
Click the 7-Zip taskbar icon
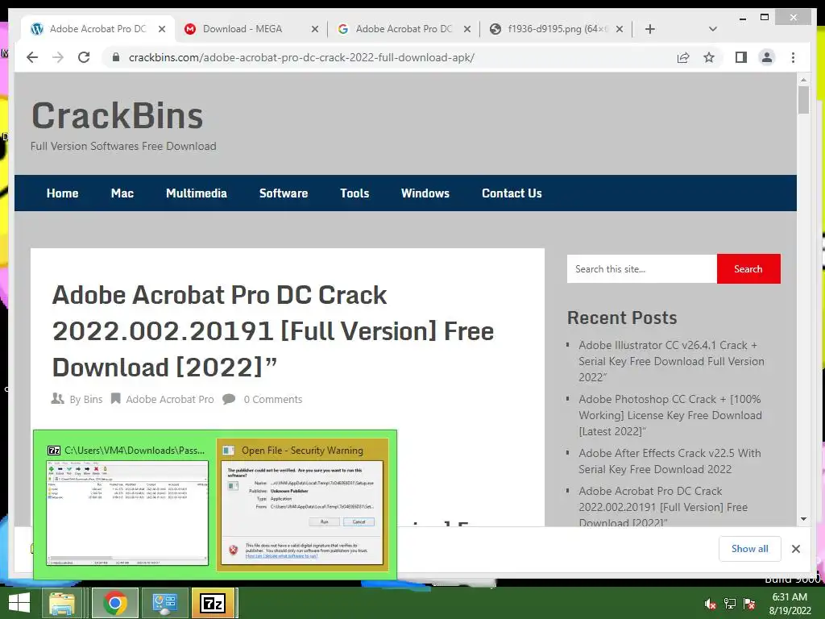pyautogui.click(x=213, y=603)
